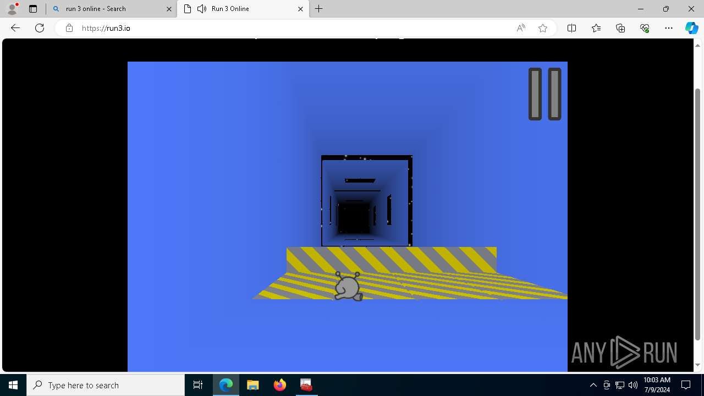Viewport: 704px width, 396px height.
Task: Launch Firefox from the taskbar
Action: click(279, 385)
